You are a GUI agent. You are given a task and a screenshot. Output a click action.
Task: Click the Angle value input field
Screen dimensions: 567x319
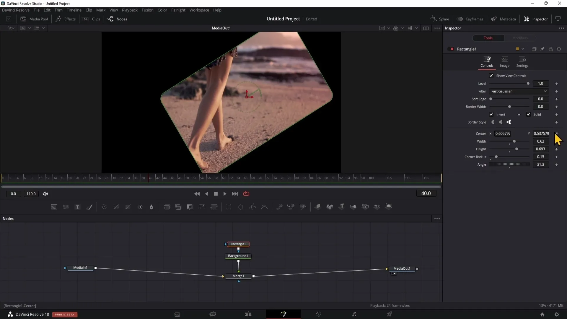coord(541,164)
